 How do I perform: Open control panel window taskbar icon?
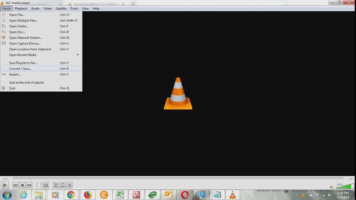(x=201, y=195)
